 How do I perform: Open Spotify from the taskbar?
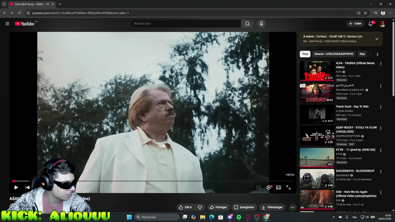point(239,217)
